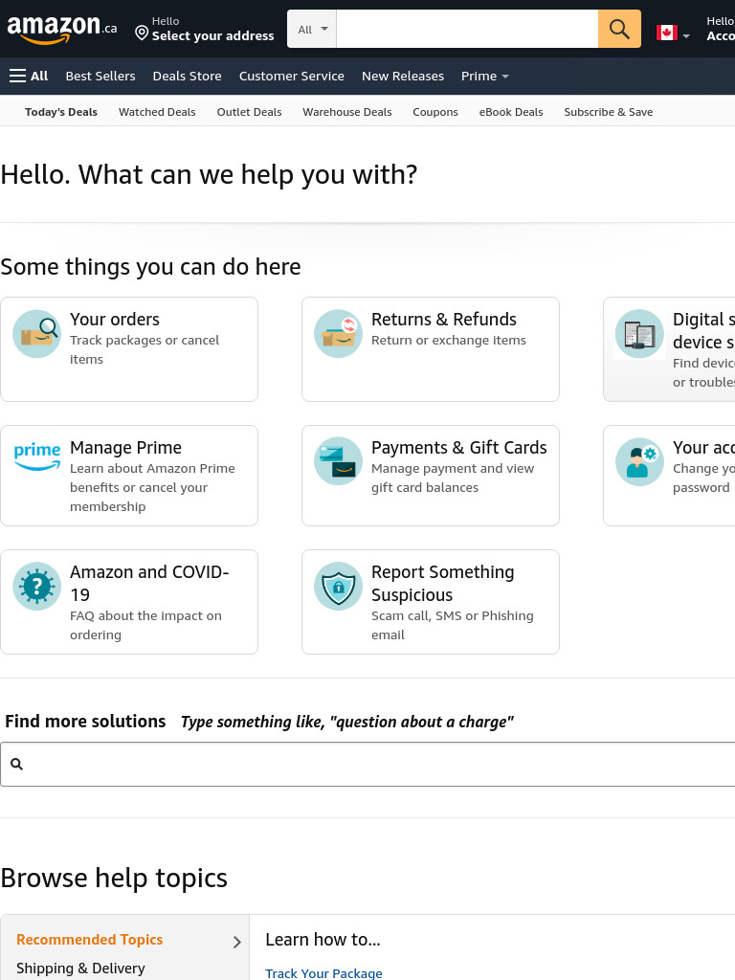Screen dimensions: 735x980
Task: Click the location pin icon
Action: [x=142, y=33]
